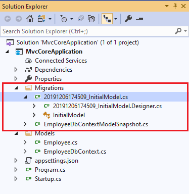Image resolution: width=189 pixels, height=194 pixels.
Task: Select file 20191206174509_InitialModel.cs
Action: (x=86, y=97)
